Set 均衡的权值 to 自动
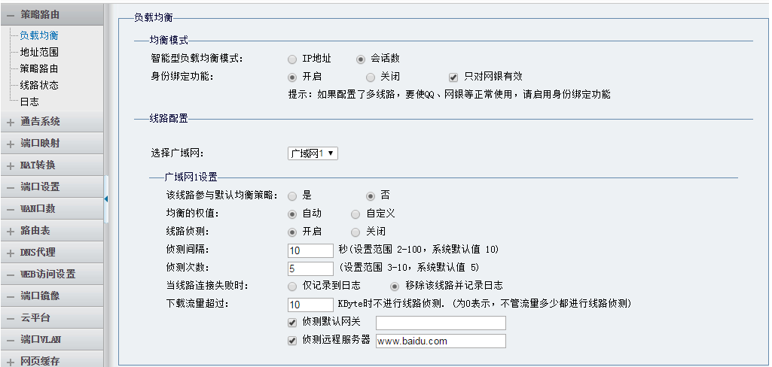The image size is (772, 367). 292,214
